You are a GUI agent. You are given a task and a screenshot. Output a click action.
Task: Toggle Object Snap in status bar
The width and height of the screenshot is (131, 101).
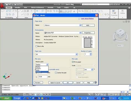(x=36, y=94)
